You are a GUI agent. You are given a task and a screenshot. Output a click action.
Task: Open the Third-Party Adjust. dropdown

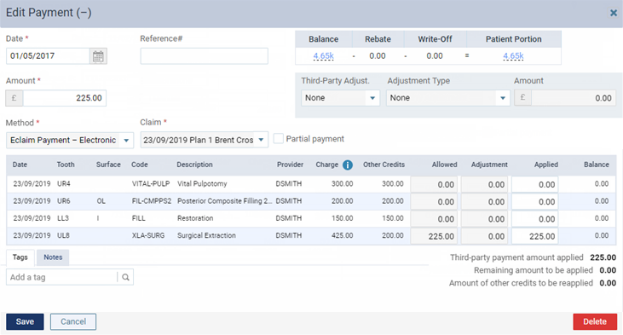(x=341, y=98)
